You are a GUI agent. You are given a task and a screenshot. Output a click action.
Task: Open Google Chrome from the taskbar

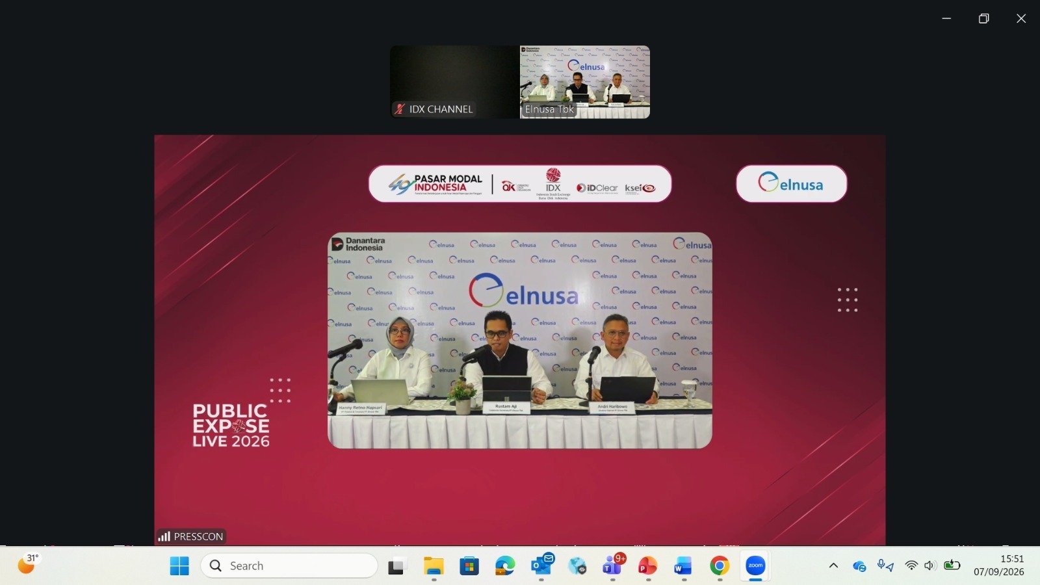[x=720, y=565]
